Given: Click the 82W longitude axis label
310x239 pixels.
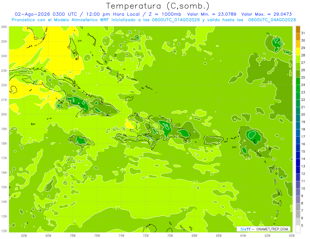Looking at the screenshot, I should coord(24,236).
